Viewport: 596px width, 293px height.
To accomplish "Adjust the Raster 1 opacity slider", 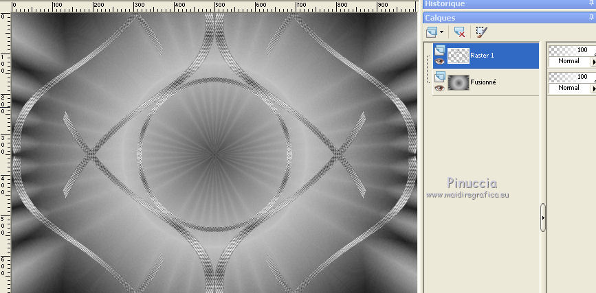I will pos(572,50).
